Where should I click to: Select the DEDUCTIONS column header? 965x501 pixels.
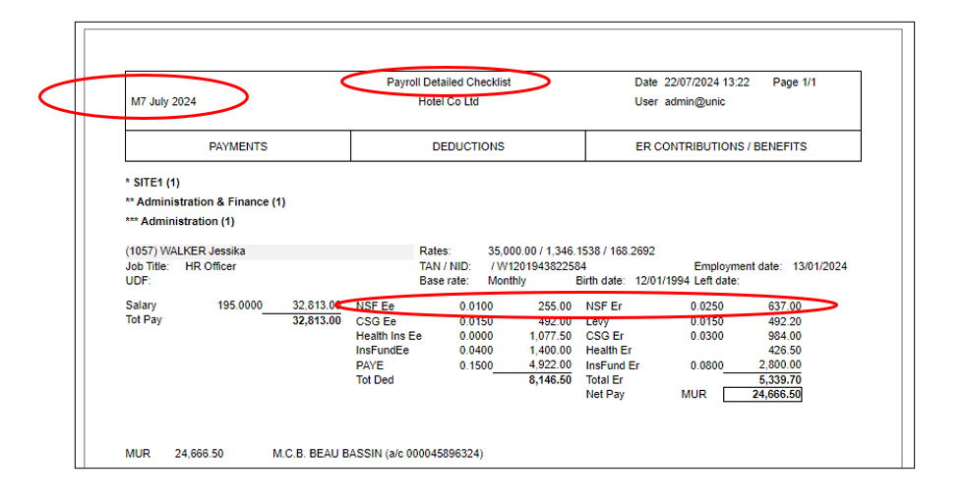468,146
